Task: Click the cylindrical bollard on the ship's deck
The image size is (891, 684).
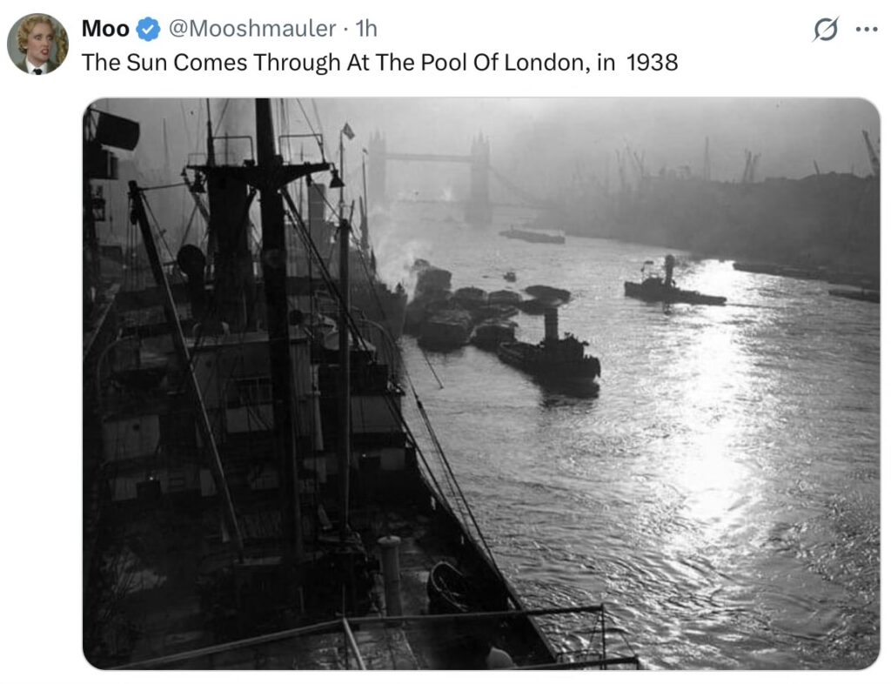Action: pyautogui.click(x=391, y=575)
